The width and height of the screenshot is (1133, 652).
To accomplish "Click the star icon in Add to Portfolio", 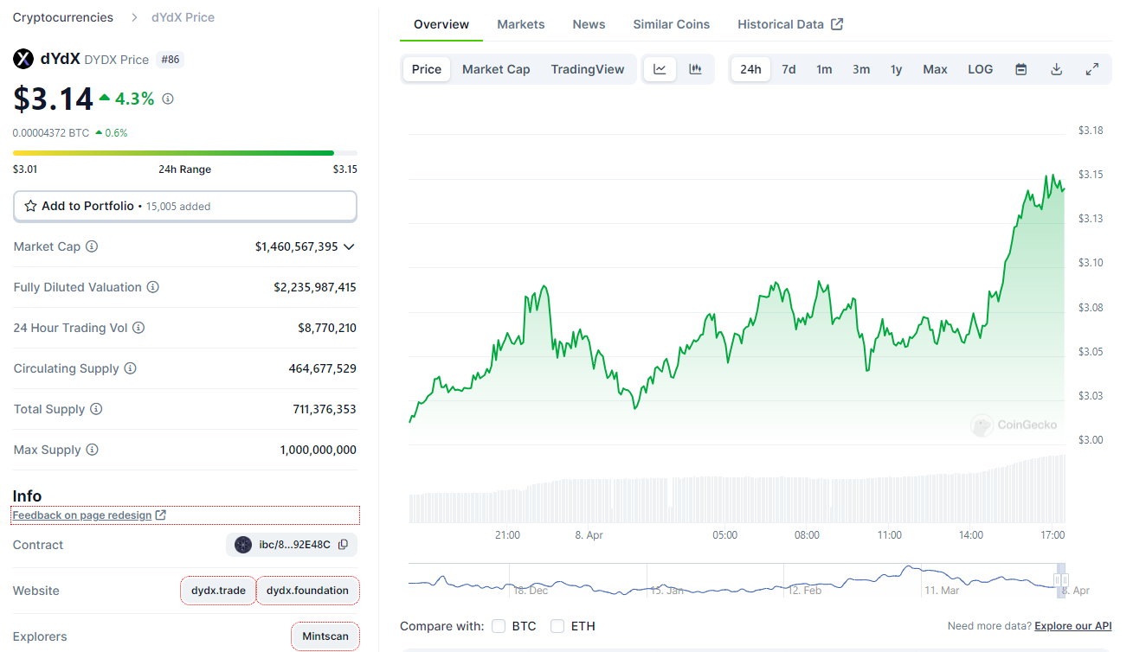I will [31, 206].
